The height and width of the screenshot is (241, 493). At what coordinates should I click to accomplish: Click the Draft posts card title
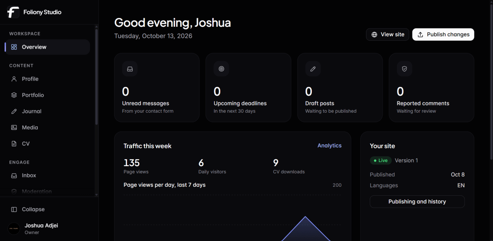click(x=320, y=103)
